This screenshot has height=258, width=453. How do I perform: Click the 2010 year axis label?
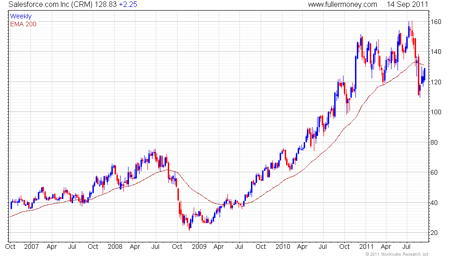point(282,247)
